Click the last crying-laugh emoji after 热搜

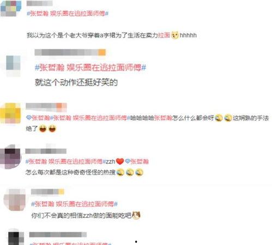point(139,172)
